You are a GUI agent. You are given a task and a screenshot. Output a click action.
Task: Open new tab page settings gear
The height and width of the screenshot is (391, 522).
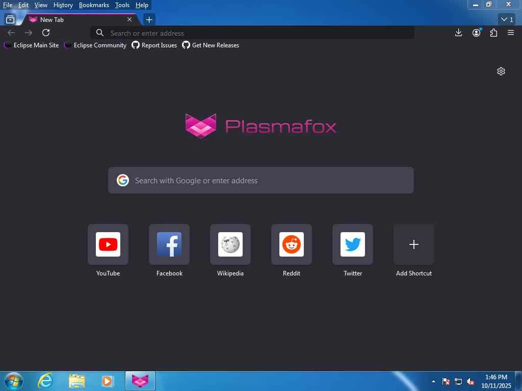(x=501, y=71)
